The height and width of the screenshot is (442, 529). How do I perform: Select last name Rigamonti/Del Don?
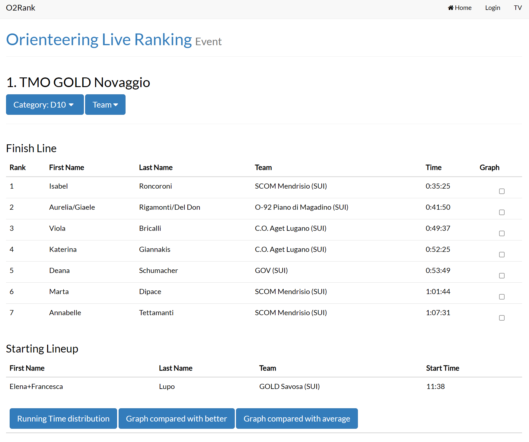(x=170, y=207)
